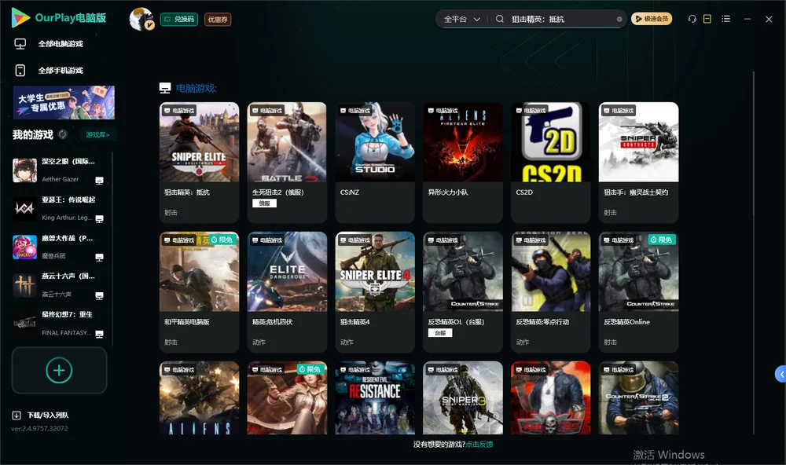The width and height of the screenshot is (786, 465).
Task: Click the 限免 badge on 和平精英电脑版
Action: coord(222,240)
